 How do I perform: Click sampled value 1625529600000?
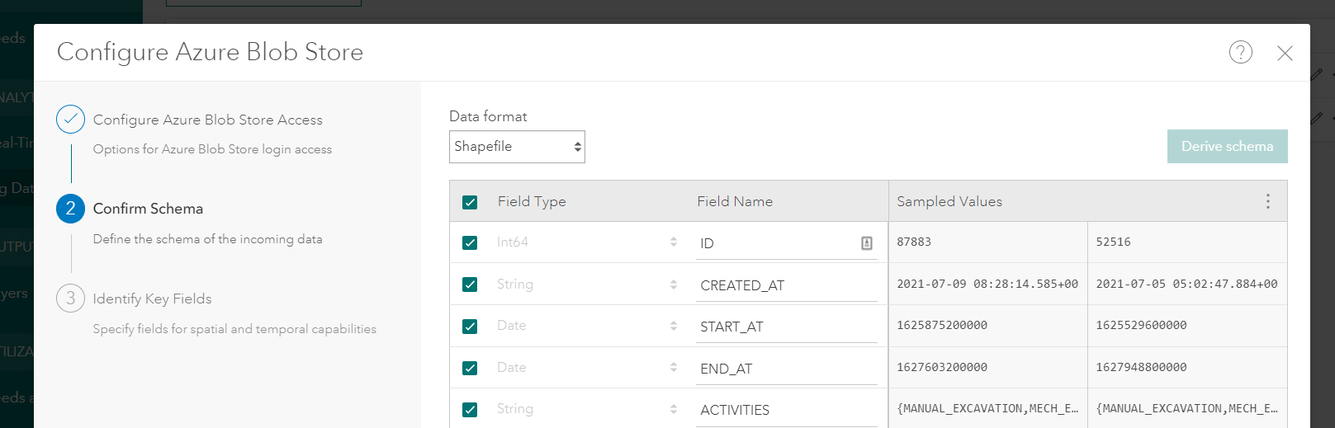[1141, 325]
